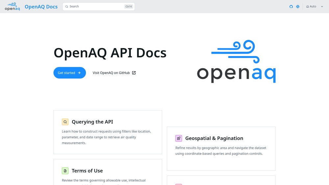Click the magnifier icon in the search box
Image resolution: width=329 pixels, height=185 pixels.
tap(66, 7)
